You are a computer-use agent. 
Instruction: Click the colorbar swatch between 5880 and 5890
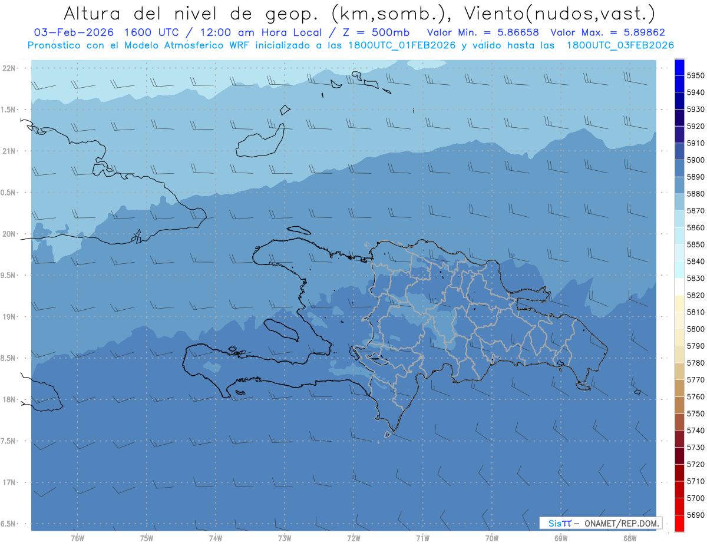click(x=679, y=186)
